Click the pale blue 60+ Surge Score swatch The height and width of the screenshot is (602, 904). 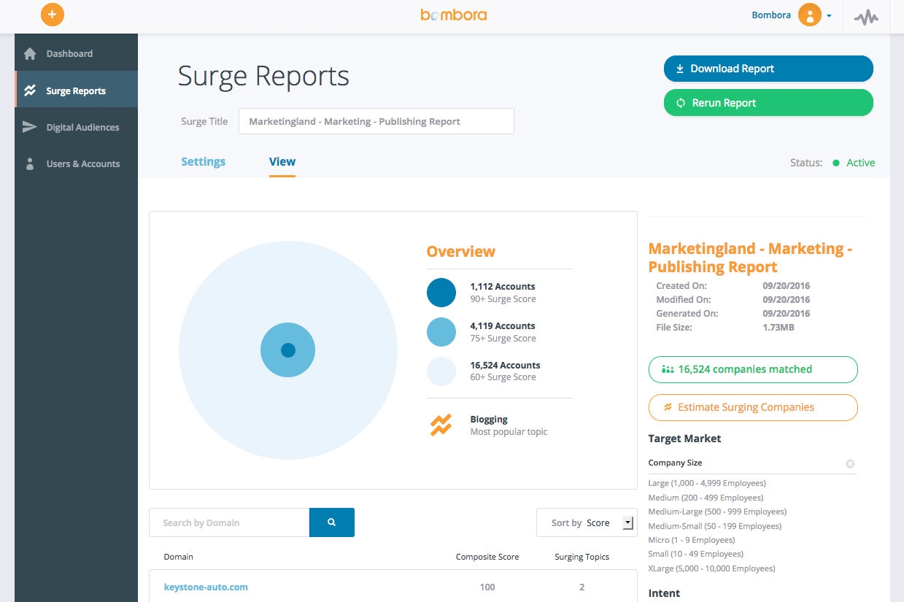tap(441, 371)
